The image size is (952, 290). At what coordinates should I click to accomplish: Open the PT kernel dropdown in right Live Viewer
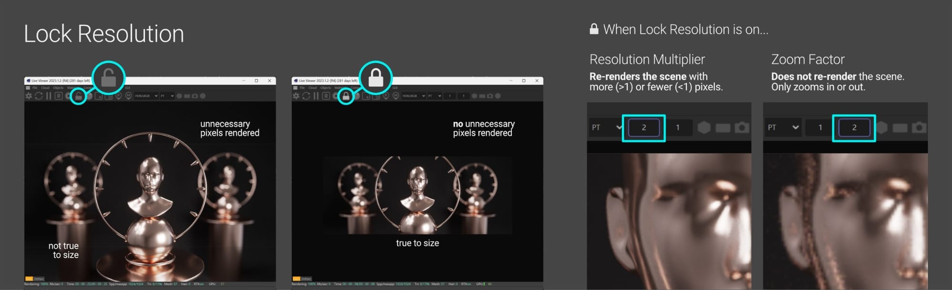[x=435, y=96]
